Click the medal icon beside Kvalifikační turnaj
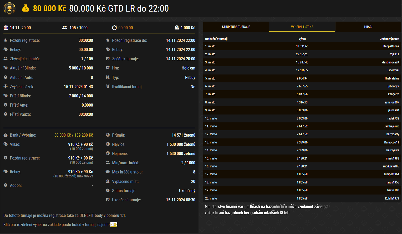Image resolution: width=402 pixels, height=234 pixels. 108,87
